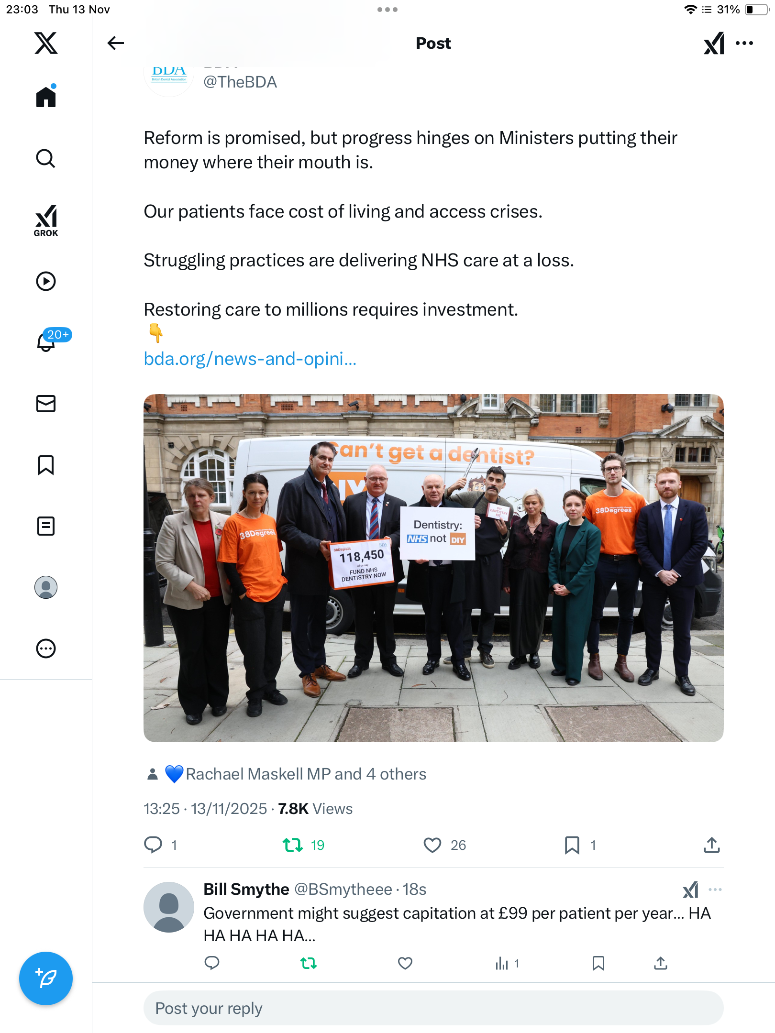Open direct messages envelope icon
Screen dimensions: 775x1033
[x=46, y=404]
